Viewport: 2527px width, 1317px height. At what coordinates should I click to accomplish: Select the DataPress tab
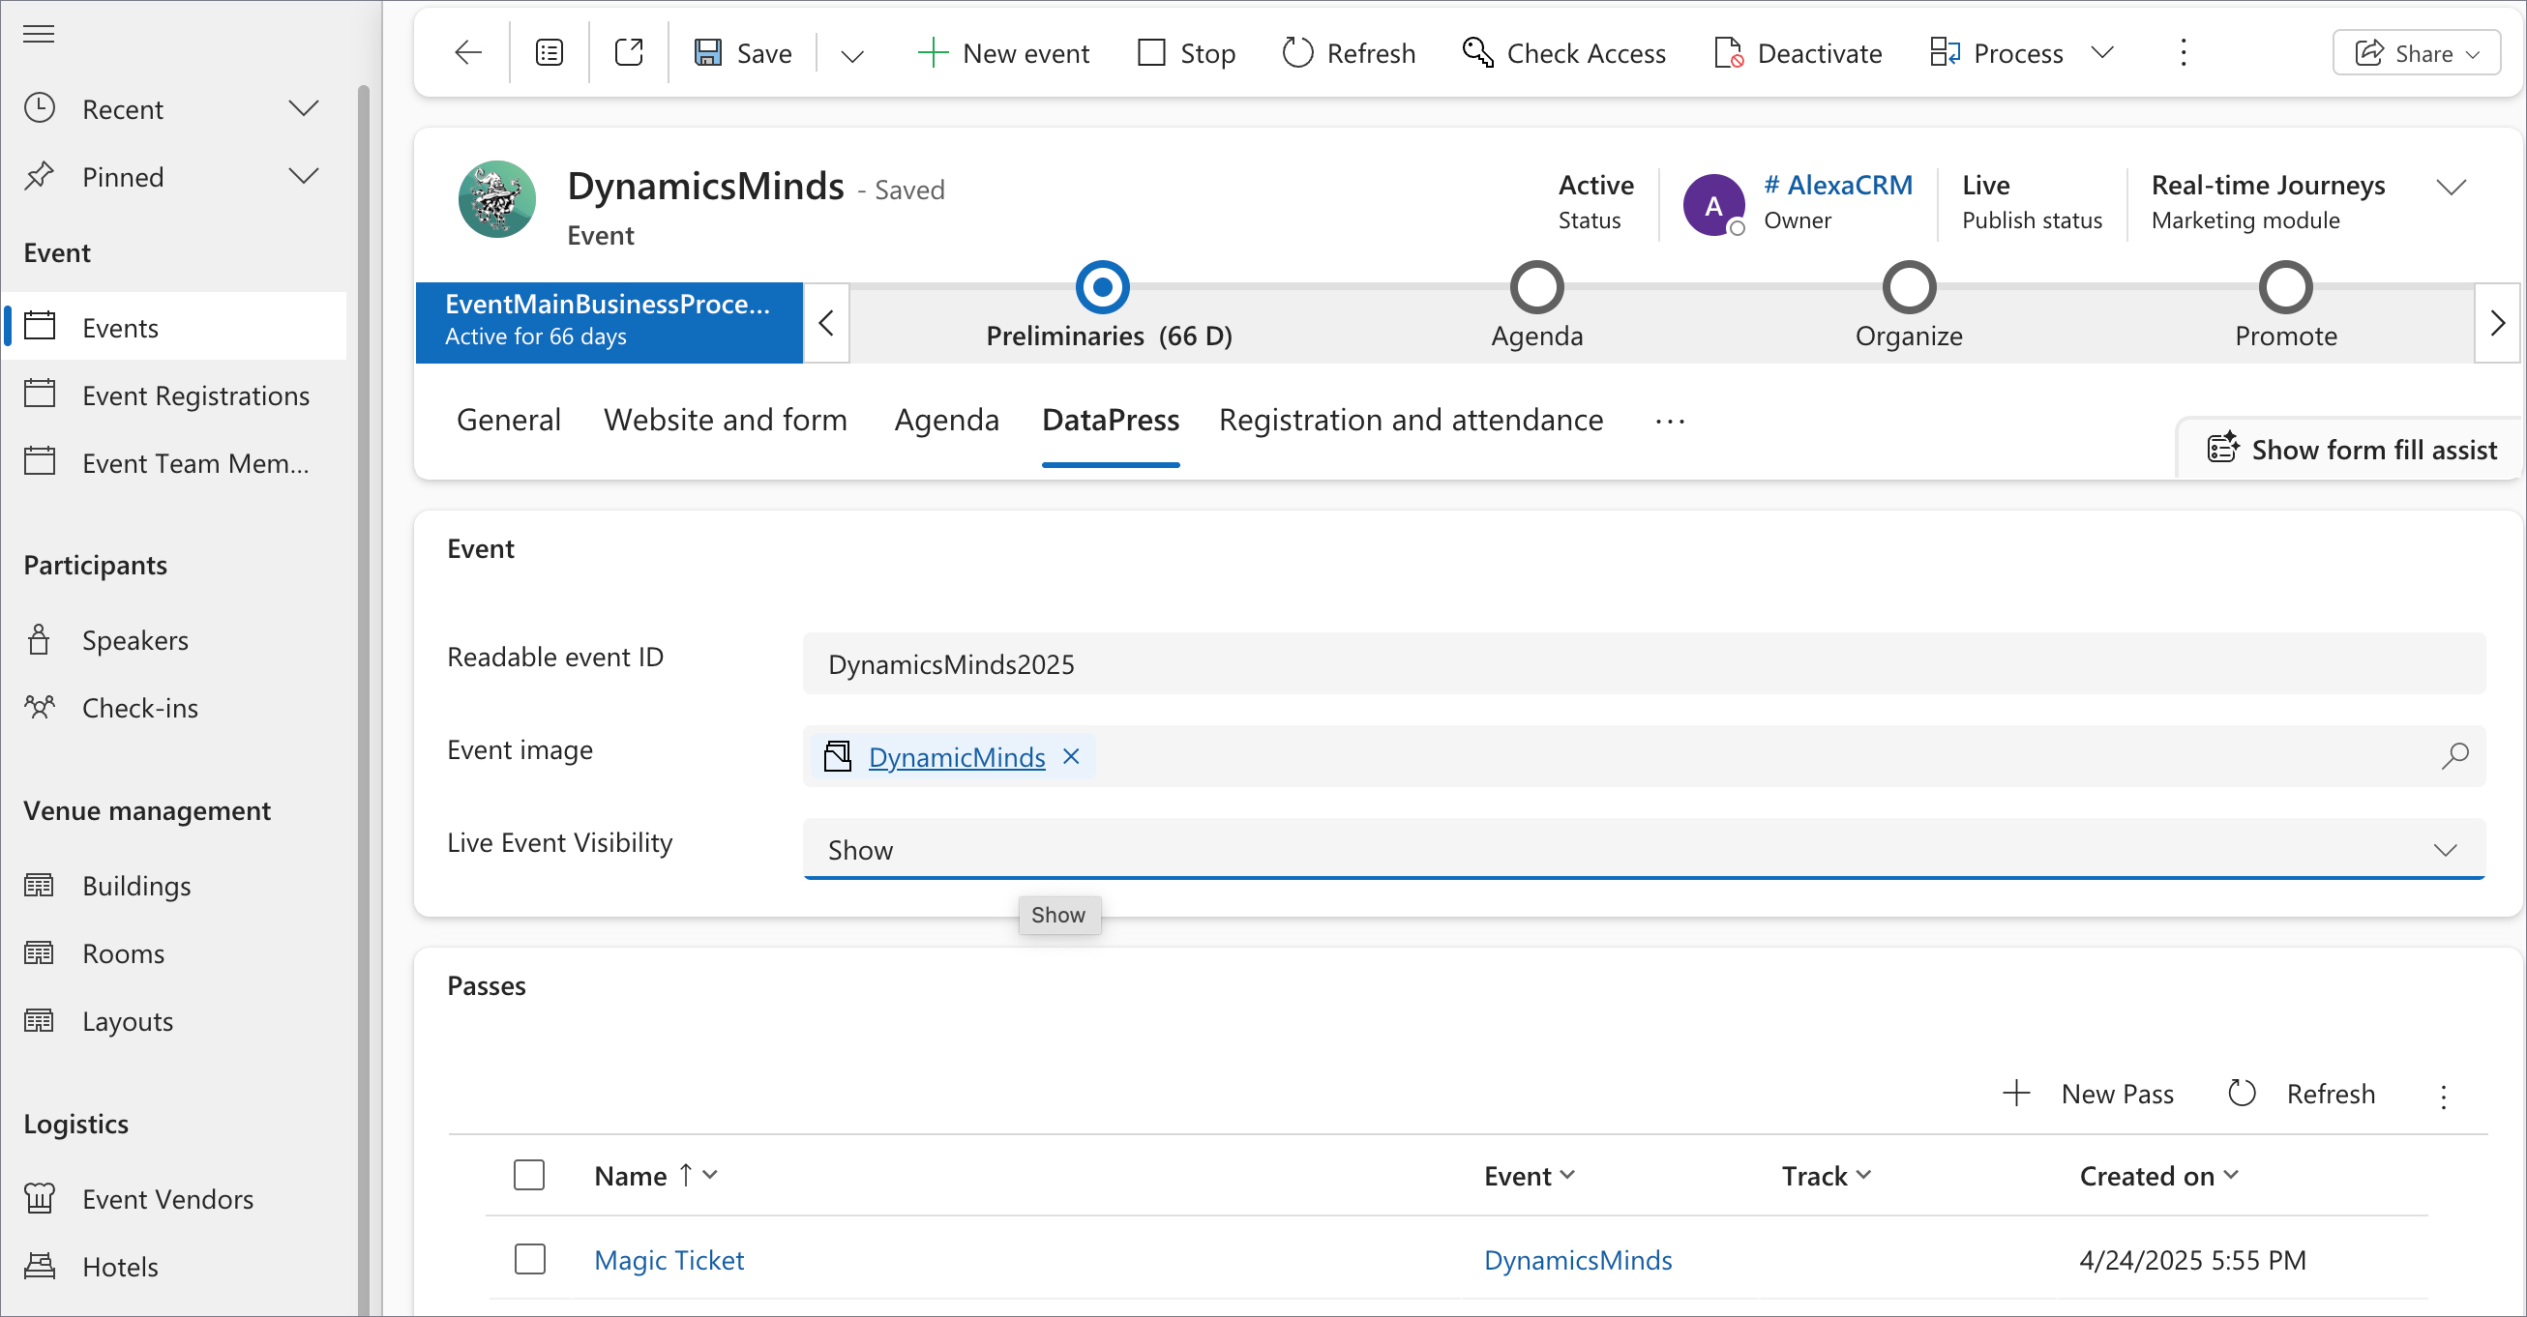pyautogui.click(x=1111, y=420)
